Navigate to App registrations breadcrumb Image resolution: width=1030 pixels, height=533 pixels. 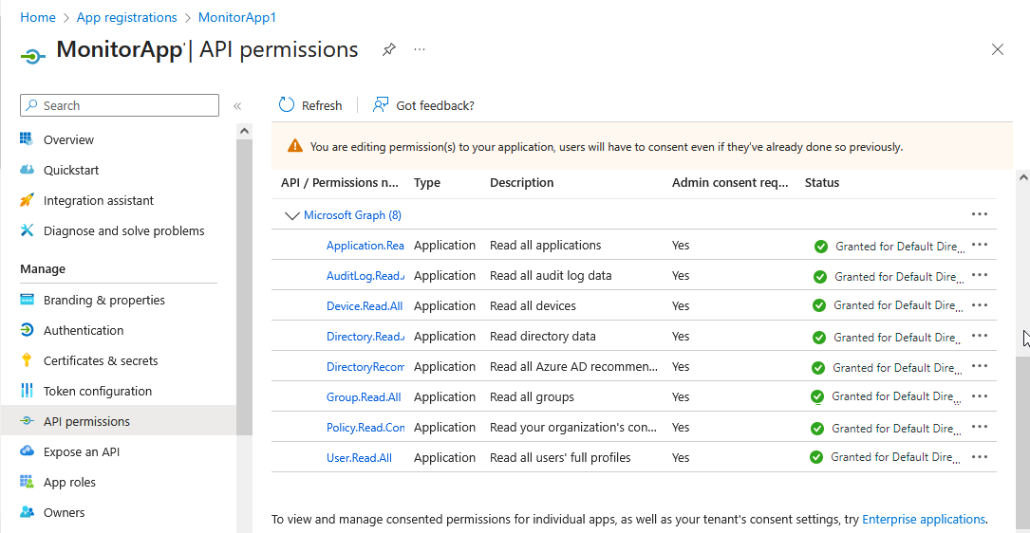pos(126,17)
